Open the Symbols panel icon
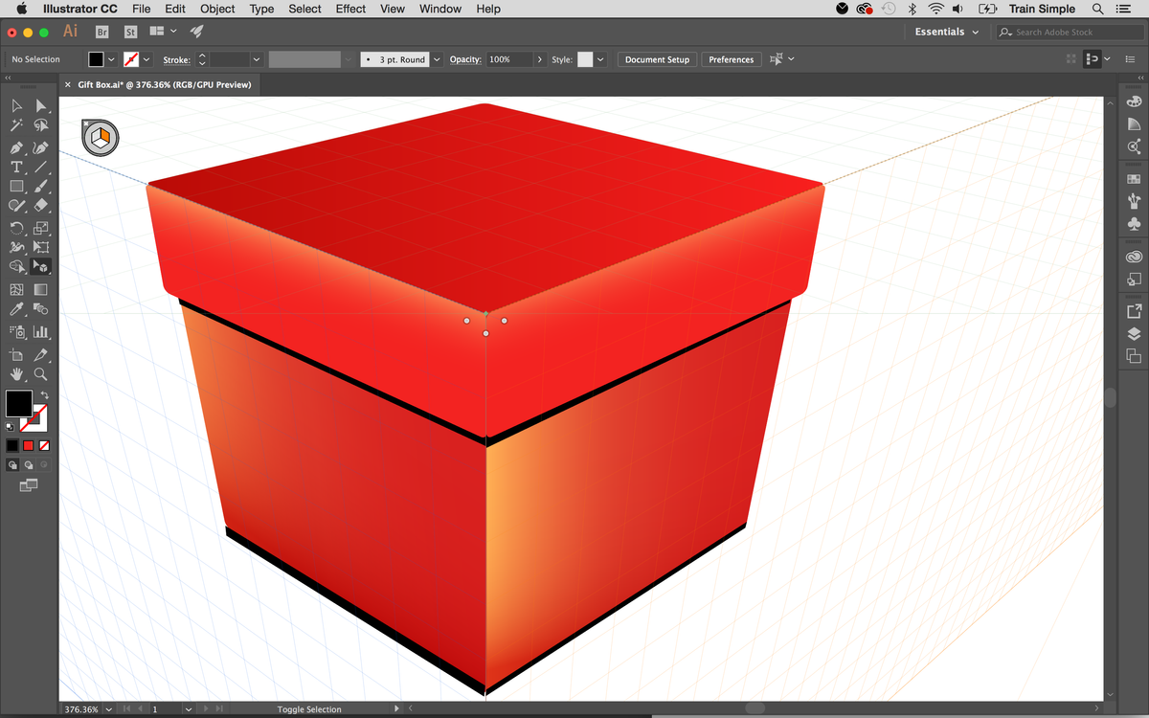The image size is (1149, 718). click(x=1134, y=223)
